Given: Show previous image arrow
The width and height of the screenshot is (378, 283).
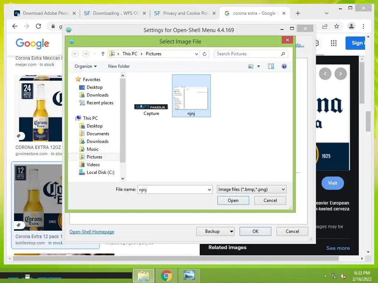Looking at the screenshot, I should [325, 74].
